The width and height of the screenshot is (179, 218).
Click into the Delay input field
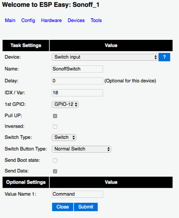click(x=77, y=81)
